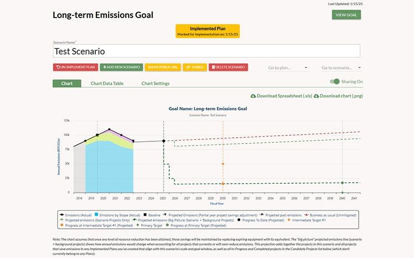Toggle Emissions (Actual) legend entry

tap(76, 215)
